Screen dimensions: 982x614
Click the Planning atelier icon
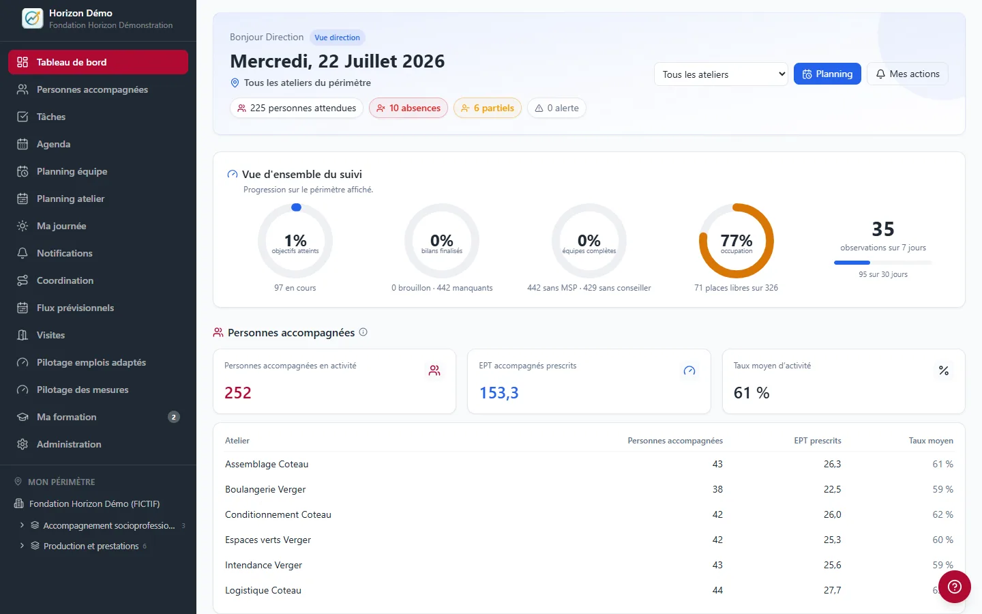tap(23, 199)
